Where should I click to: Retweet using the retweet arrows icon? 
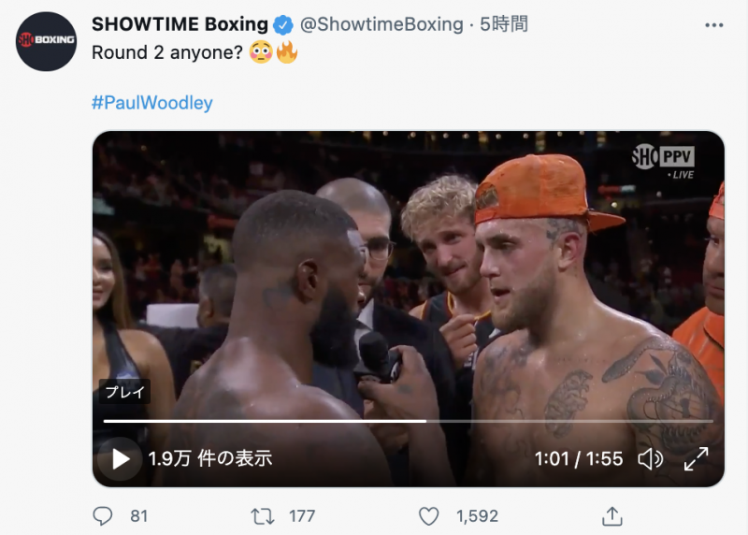263,516
